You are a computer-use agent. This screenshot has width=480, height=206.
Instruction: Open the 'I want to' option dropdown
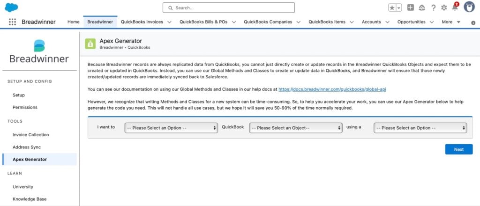171,128
